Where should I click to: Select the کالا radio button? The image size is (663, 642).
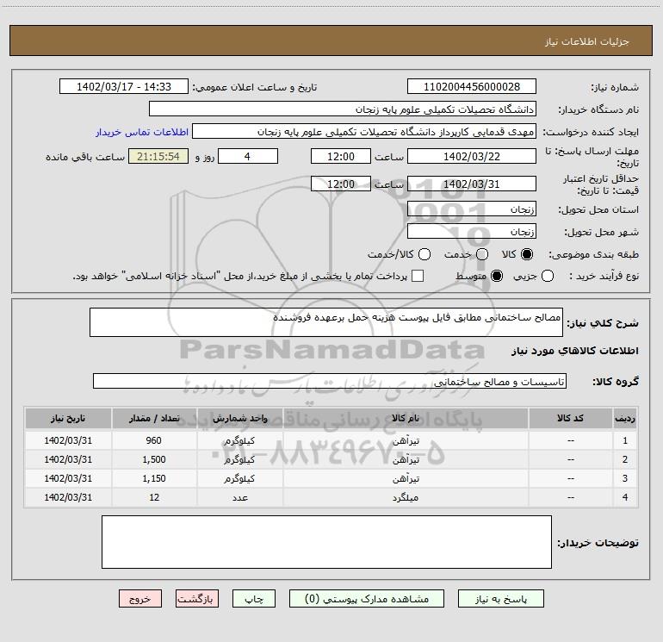527,254
